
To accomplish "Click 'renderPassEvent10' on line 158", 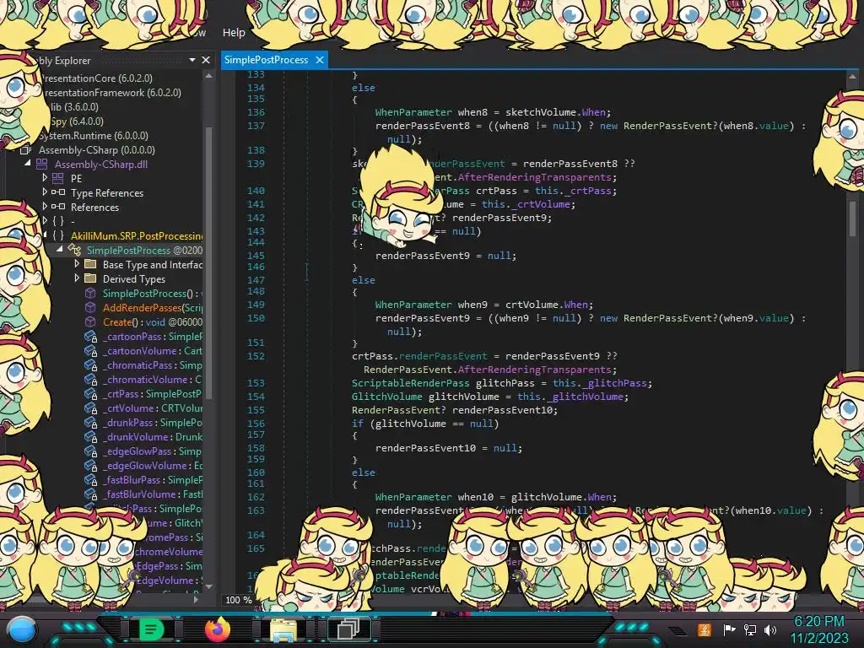I will (x=425, y=448).
